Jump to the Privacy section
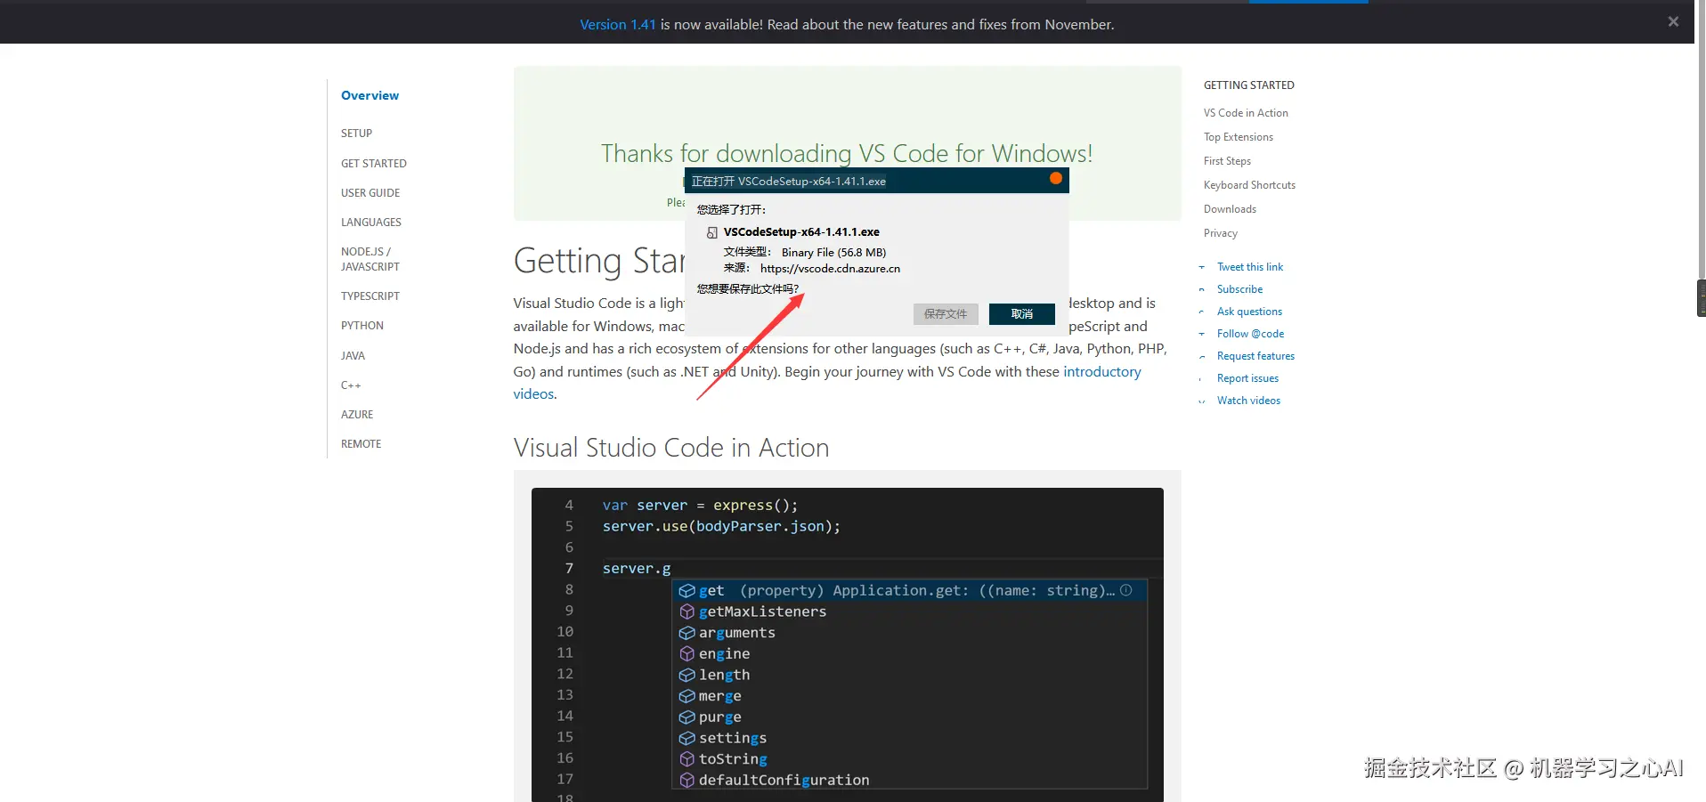Image resolution: width=1706 pixels, height=802 pixels. (1221, 233)
